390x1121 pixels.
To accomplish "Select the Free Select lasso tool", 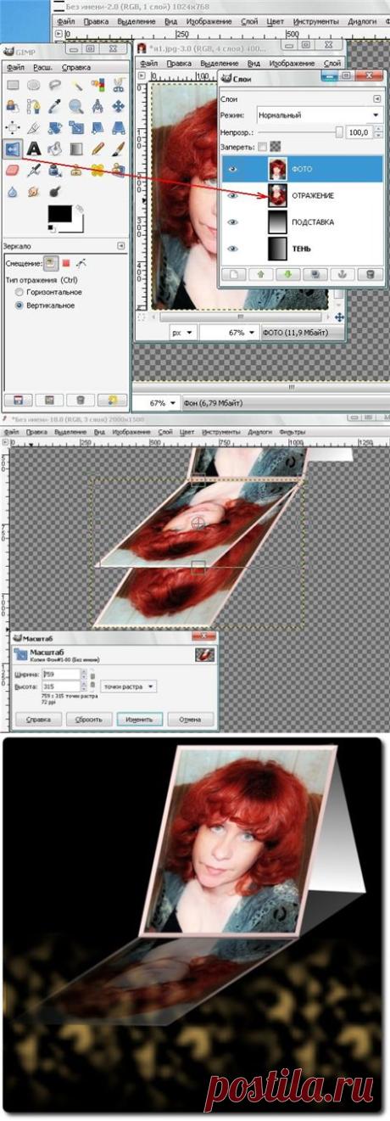I will (x=55, y=84).
